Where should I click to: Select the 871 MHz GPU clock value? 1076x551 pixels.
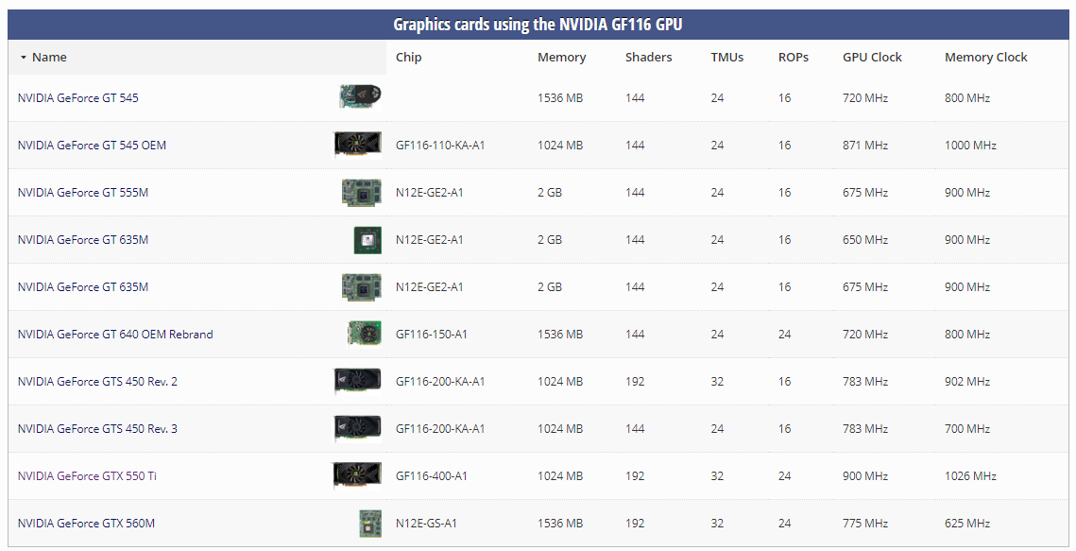pyautogui.click(x=865, y=146)
